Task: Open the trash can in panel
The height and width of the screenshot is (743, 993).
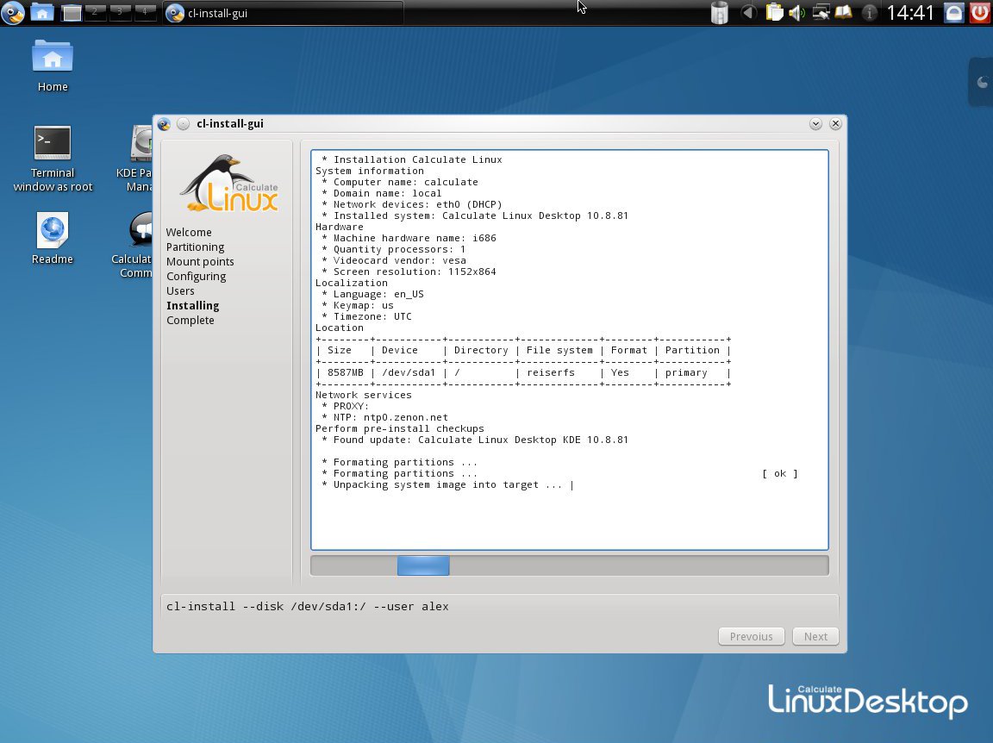Action: (x=719, y=13)
